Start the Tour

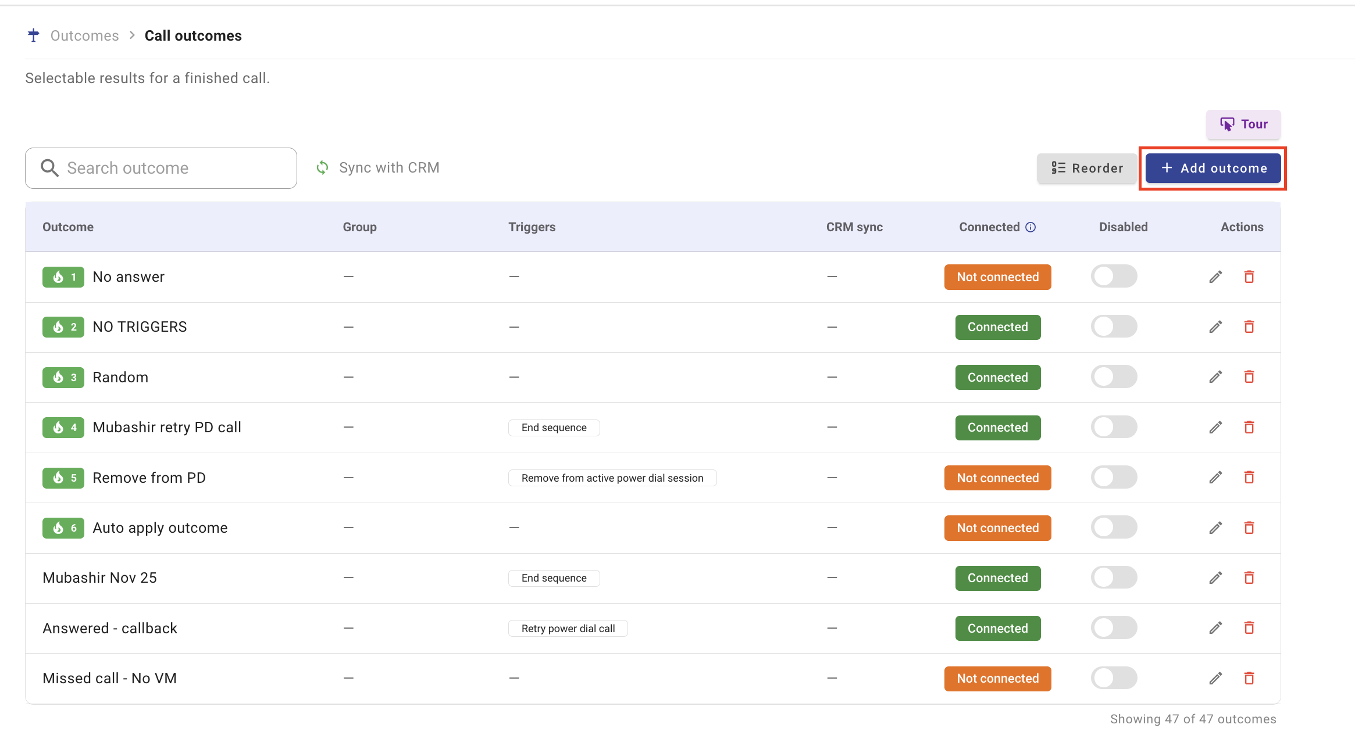click(1243, 124)
